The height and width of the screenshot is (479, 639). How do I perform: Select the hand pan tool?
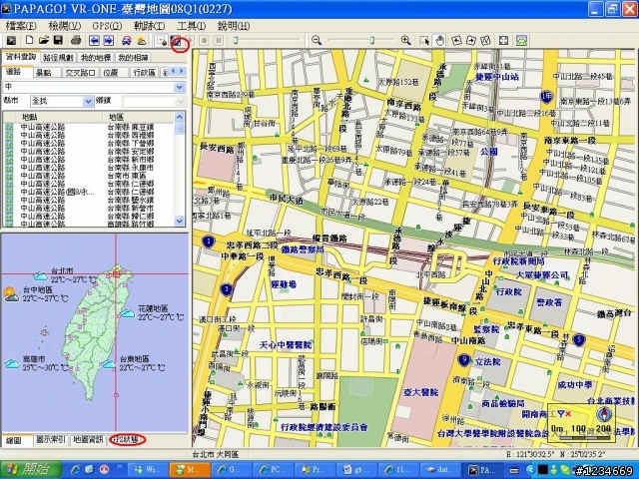point(439,40)
